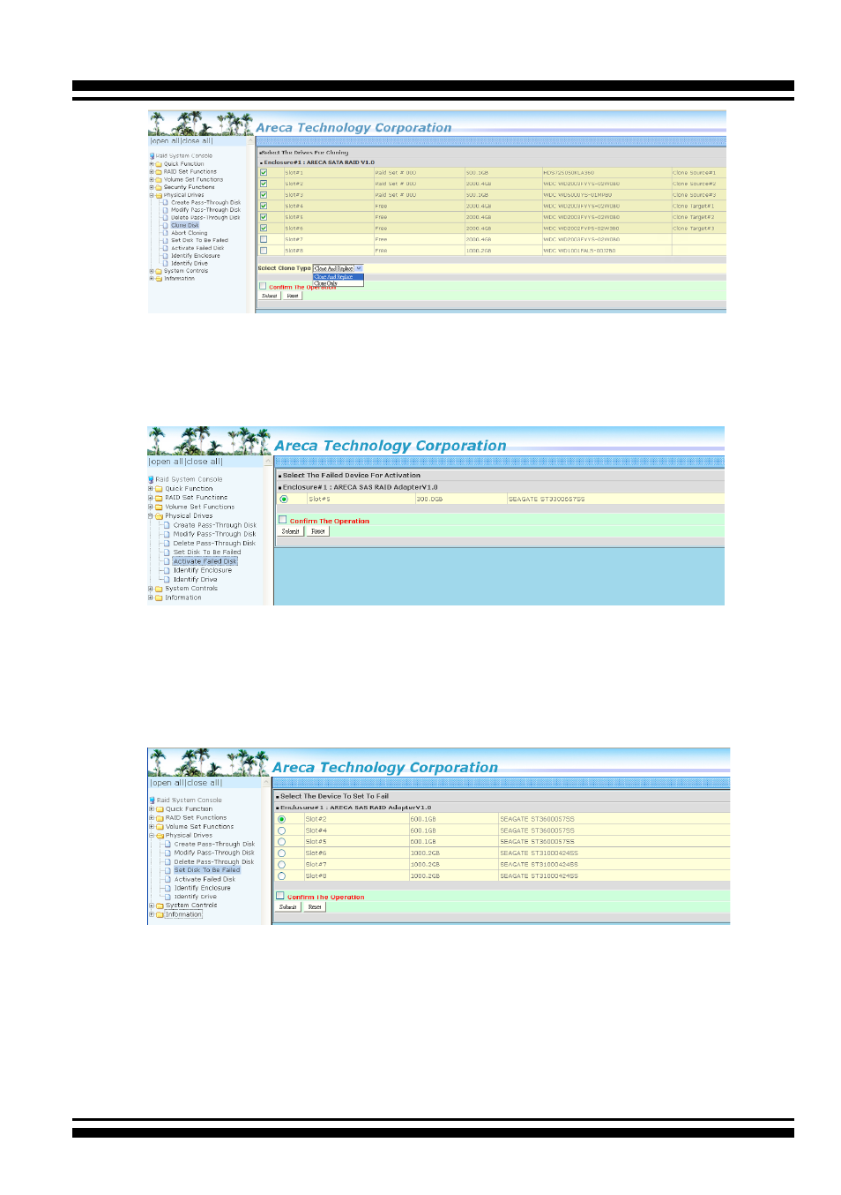This screenshot has height=1195, width=841.
Task: Tick Confirm The Operation on cloning page
Action: tap(263, 286)
